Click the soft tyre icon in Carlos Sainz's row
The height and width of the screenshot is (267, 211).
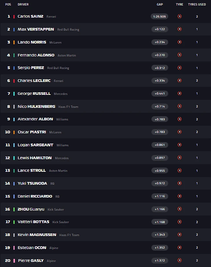point(179,16)
